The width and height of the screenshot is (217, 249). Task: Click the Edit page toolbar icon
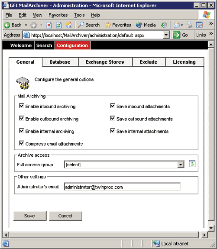pyautogui.click(x=199, y=25)
